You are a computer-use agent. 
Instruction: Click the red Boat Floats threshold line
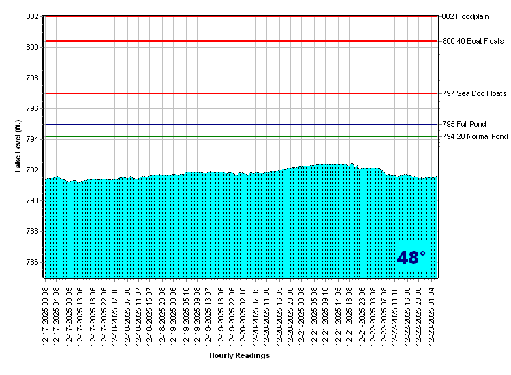pyautogui.click(x=238, y=41)
